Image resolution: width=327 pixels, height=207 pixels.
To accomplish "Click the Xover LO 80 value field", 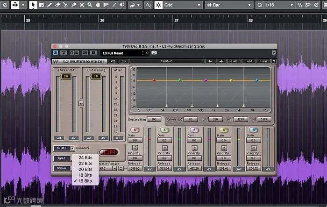I will click(191, 119).
